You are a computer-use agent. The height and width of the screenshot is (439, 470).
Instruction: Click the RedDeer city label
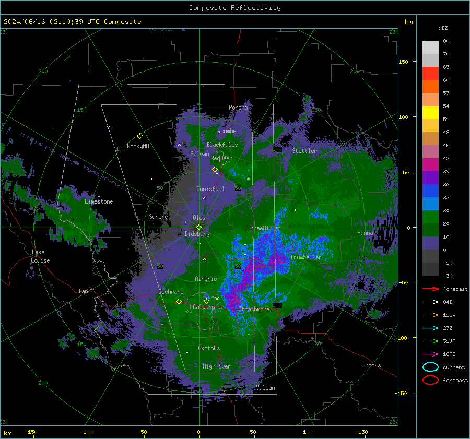tap(221, 158)
